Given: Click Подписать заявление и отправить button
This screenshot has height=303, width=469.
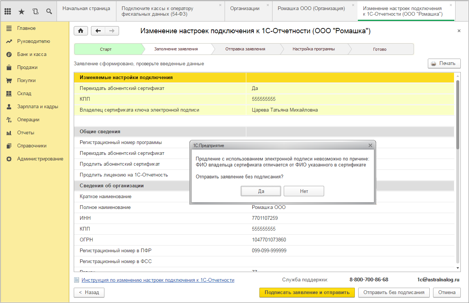Looking at the screenshot, I should click(x=307, y=293).
